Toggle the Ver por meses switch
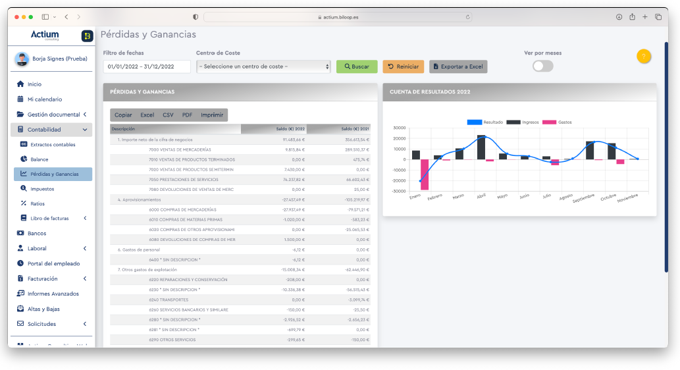This screenshot has height=370, width=680. pos(542,66)
